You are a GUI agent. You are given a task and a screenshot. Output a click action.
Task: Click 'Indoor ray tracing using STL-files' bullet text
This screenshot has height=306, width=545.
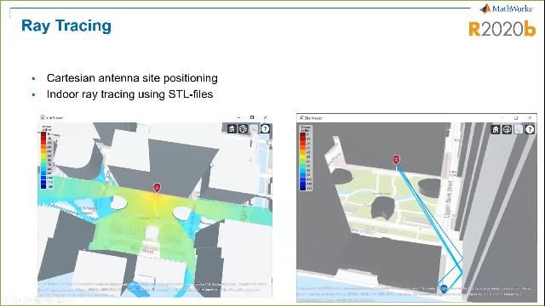(130, 94)
